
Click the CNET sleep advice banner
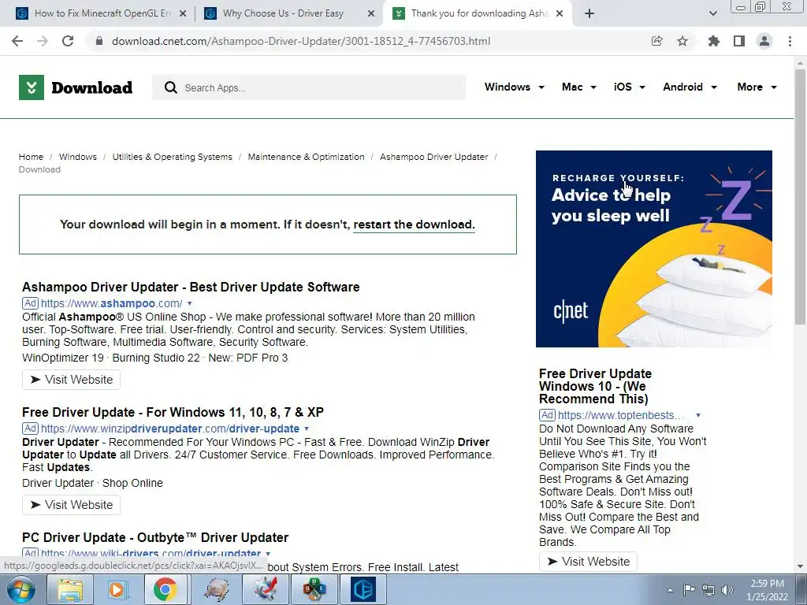click(x=653, y=249)
